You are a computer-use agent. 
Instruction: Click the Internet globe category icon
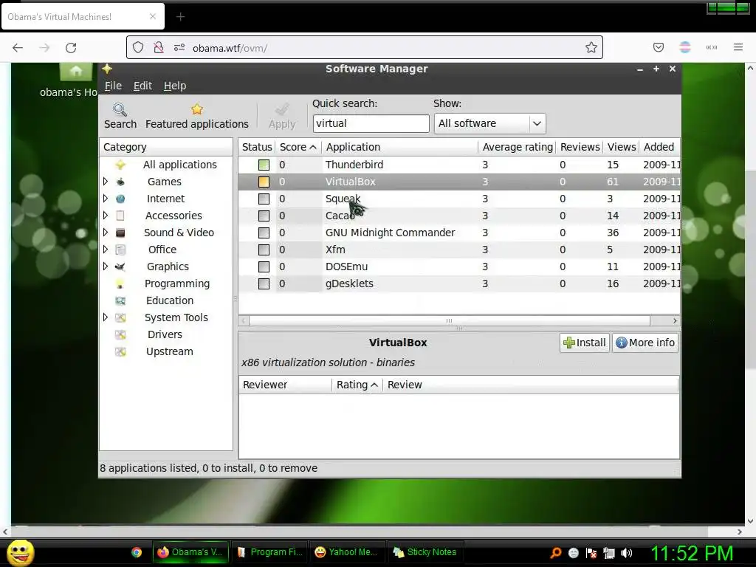point(120,199)
